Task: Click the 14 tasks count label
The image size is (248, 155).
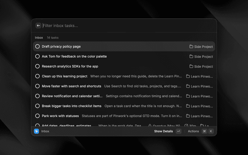Action: (x=53, y=38)
